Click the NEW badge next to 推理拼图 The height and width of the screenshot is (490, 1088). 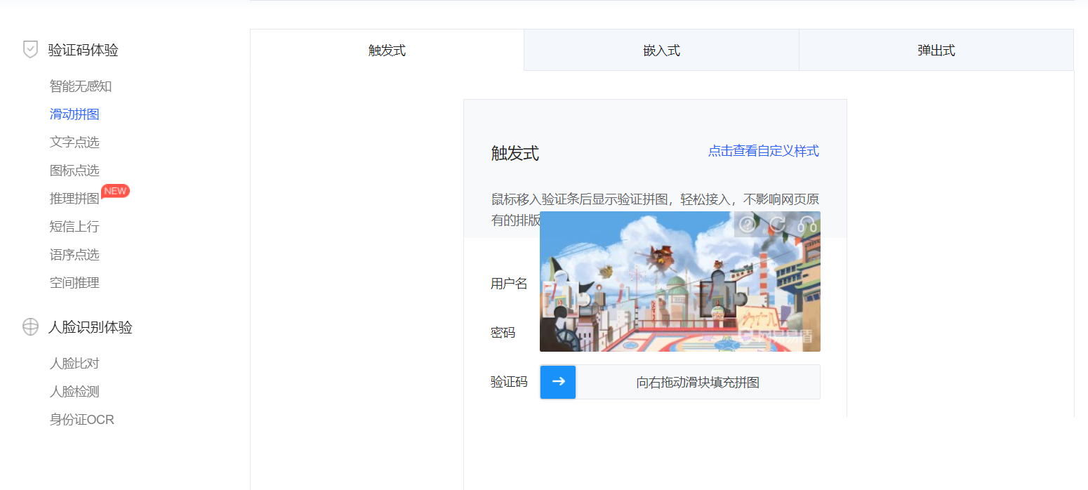(x=114, y=190)
